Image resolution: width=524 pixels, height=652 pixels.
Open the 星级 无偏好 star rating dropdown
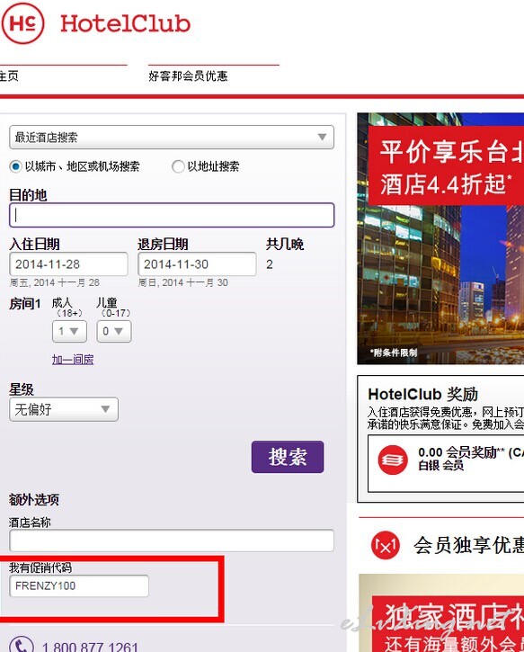pos(64,409)
